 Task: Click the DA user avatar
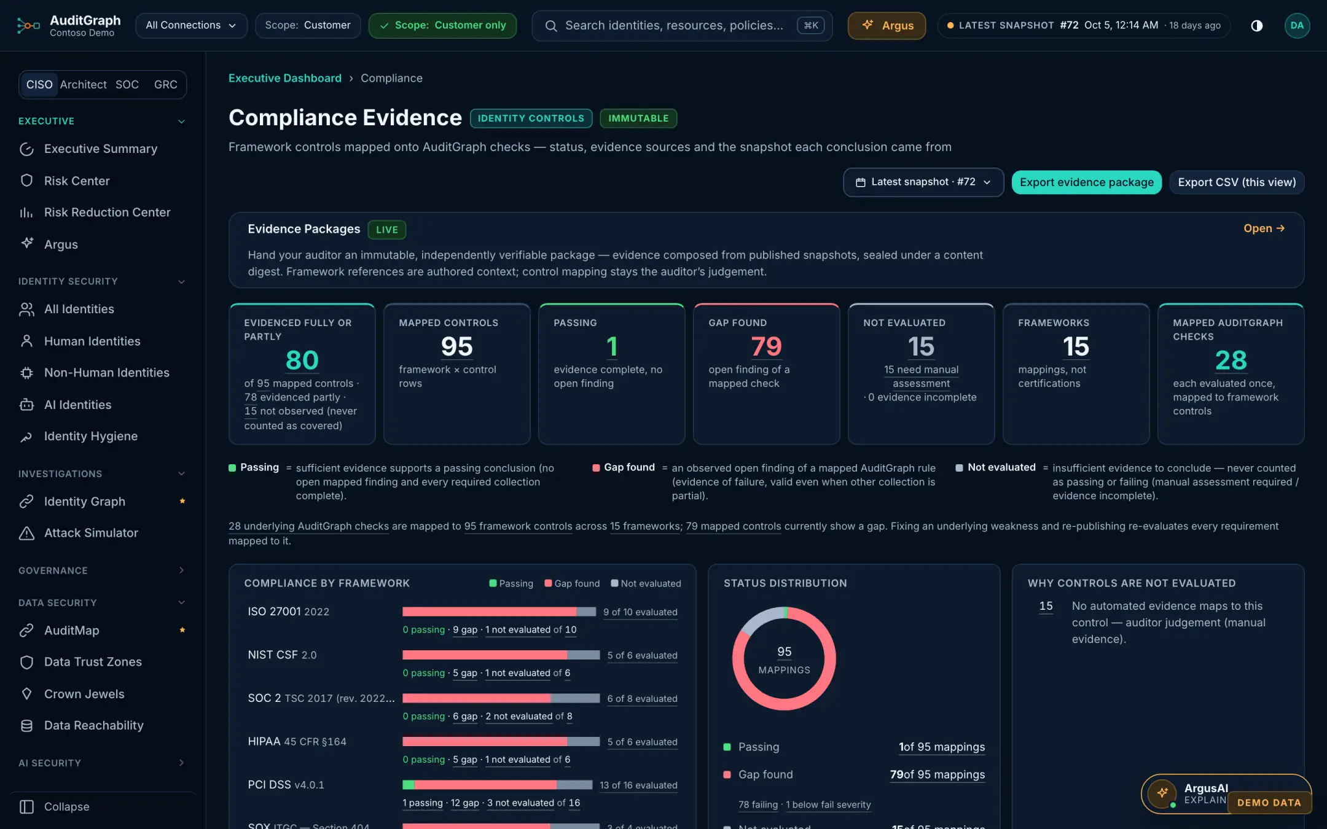1296,25
